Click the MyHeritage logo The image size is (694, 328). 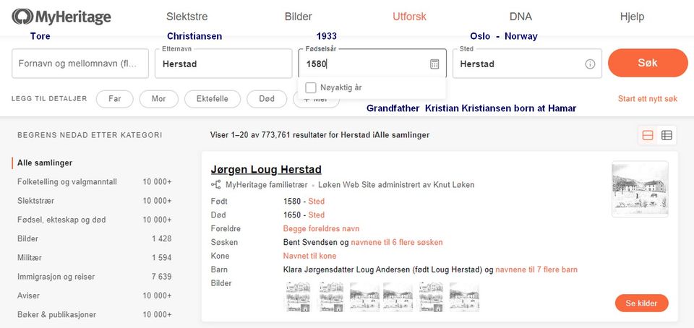pyautogui.click(x=61, y=17)
